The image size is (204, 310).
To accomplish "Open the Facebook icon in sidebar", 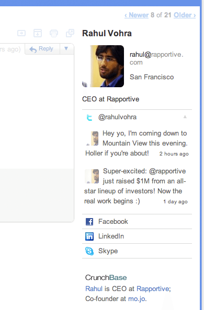I will [x=89, y=222].
